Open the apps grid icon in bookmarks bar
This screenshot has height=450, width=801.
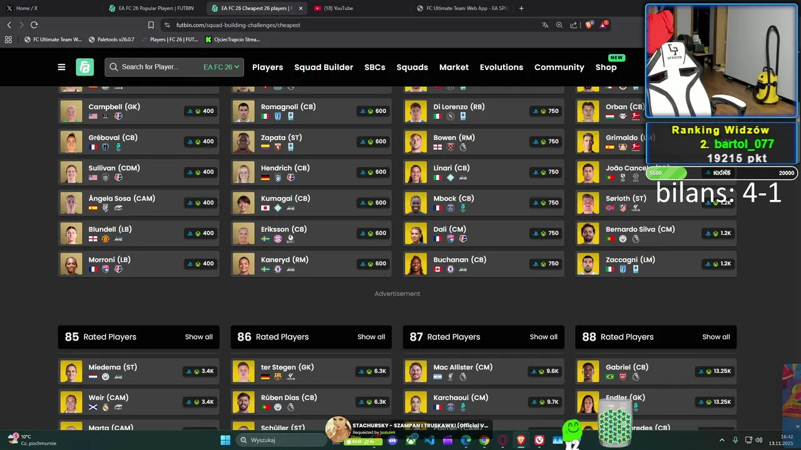[x=8, y=39]
